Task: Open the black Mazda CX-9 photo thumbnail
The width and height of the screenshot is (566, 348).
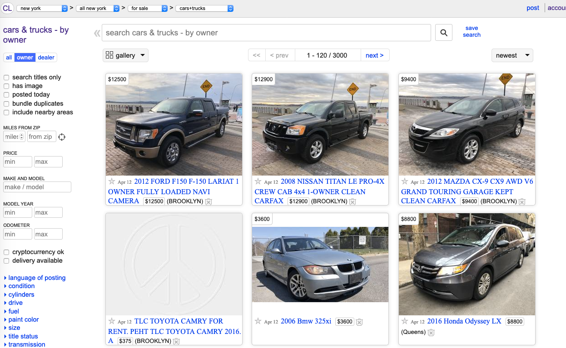Action: point(467,124)
